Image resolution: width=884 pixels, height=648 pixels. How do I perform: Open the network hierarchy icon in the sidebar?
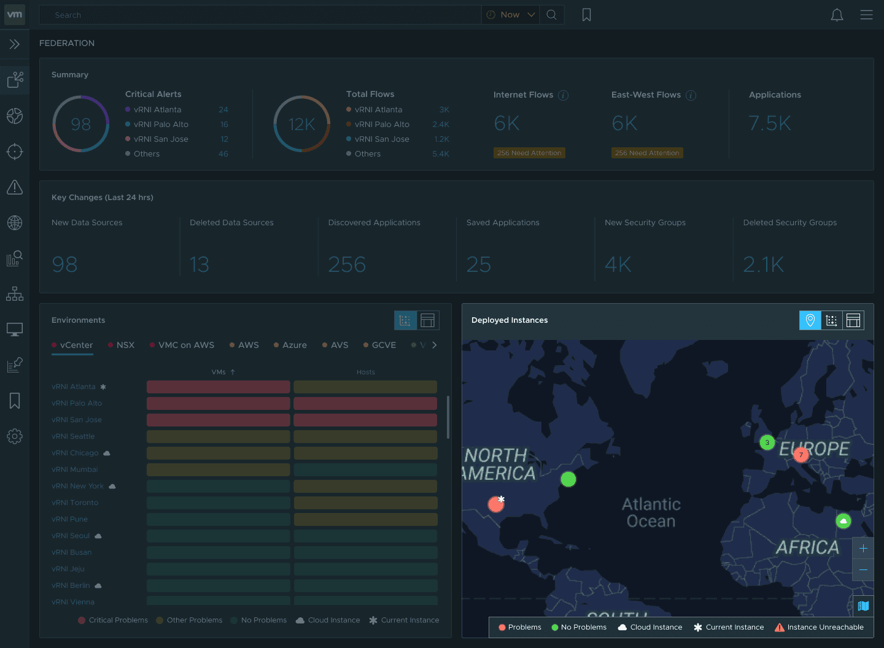[15, 294]
